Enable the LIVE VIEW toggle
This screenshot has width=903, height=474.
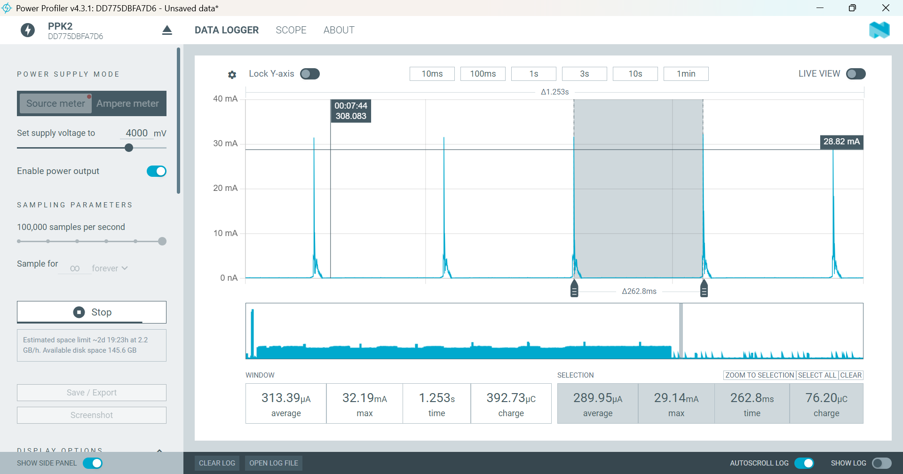click(x=855, y=74)
